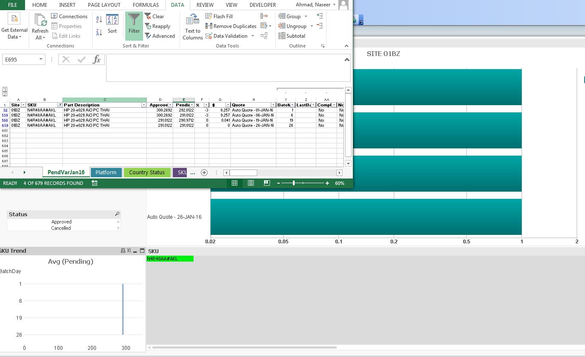This screenshot has width=585, height=357.
Task: Sort the column A to Z
Action: (x=99, y=20)
